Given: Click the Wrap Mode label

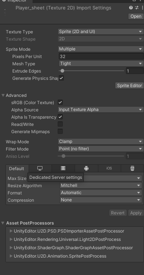Looking at the screenshot, I should [17, 142].
